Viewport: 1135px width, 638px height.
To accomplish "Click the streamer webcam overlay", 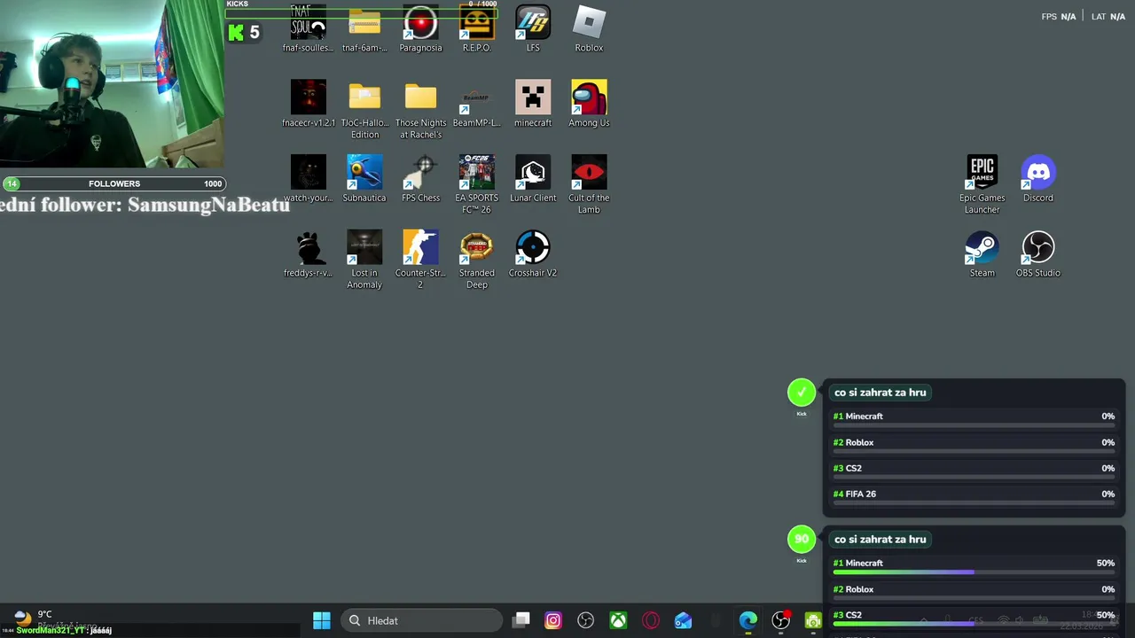I will click(x=112, y=84).
